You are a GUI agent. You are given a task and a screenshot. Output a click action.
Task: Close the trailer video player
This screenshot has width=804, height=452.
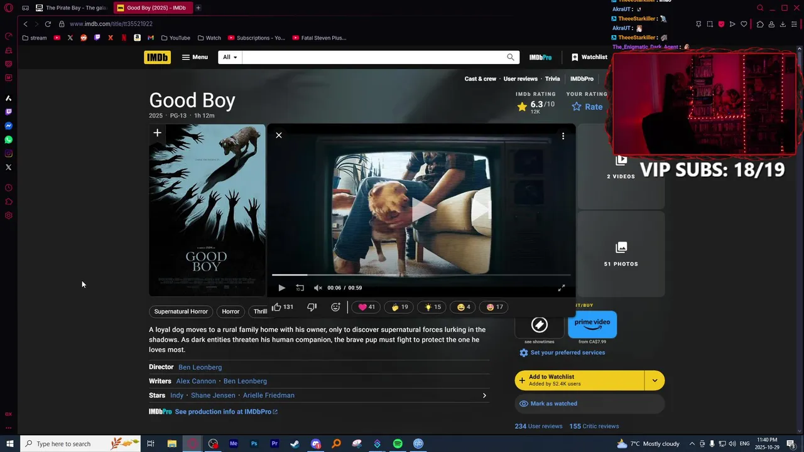pyautogui.click(x=279, y=135)
